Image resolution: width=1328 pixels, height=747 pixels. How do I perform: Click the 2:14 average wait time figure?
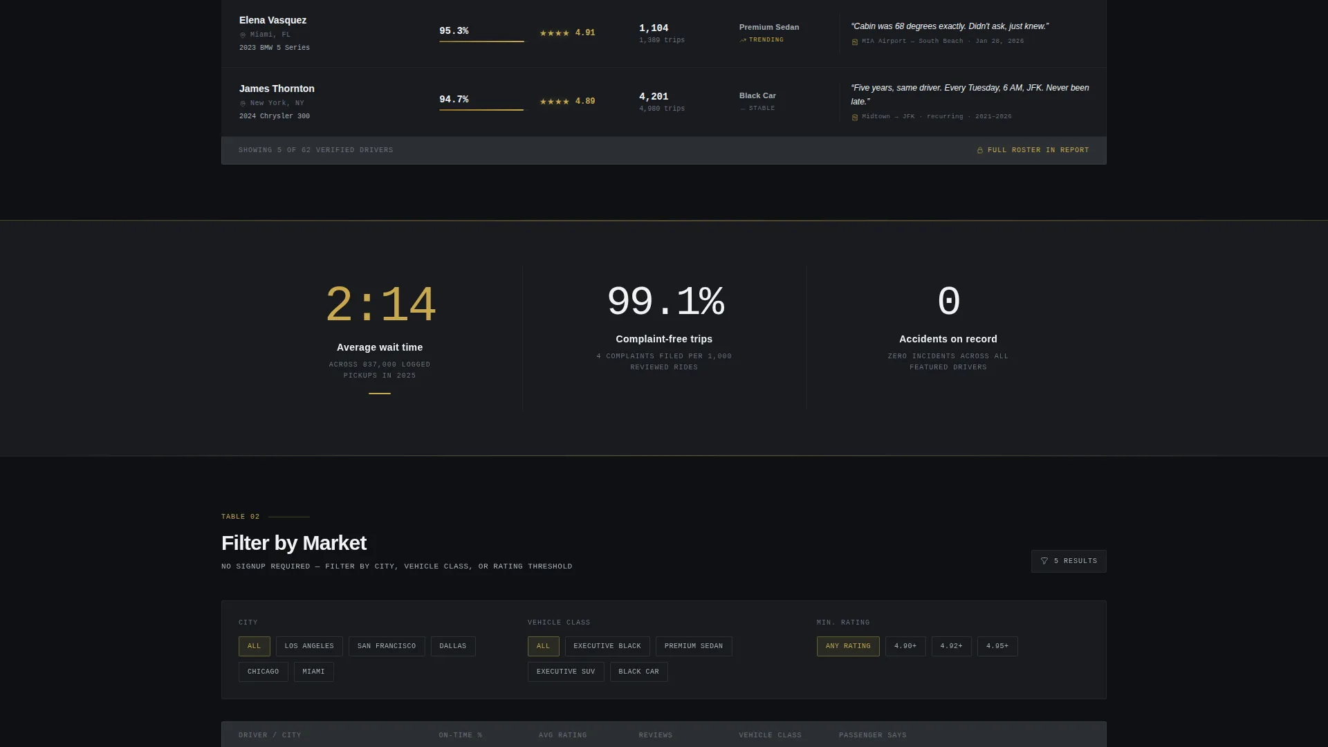[x=380, y=306]
